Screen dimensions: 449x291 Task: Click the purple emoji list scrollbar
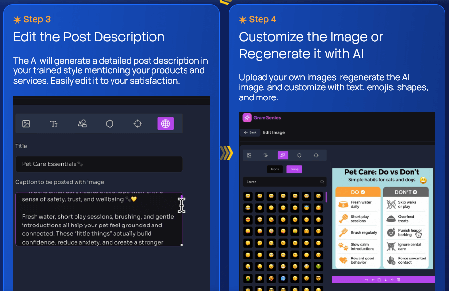(326, 197)
